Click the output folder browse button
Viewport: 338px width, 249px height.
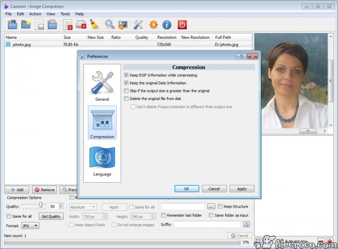coord(211,206)
